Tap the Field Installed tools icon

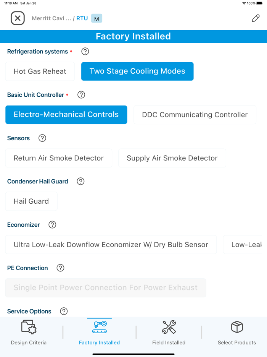click(169, 327)
